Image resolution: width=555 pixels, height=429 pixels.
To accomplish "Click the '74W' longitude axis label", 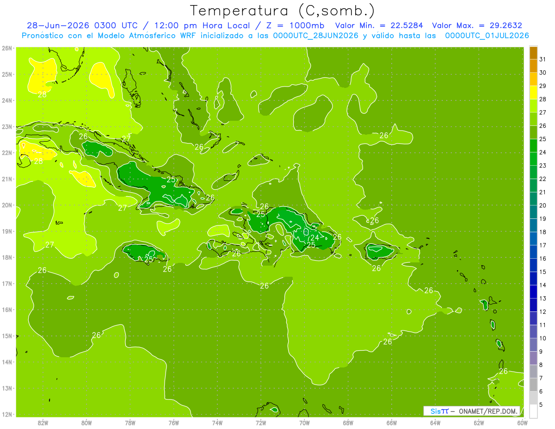I will click(x=217, y=423).
